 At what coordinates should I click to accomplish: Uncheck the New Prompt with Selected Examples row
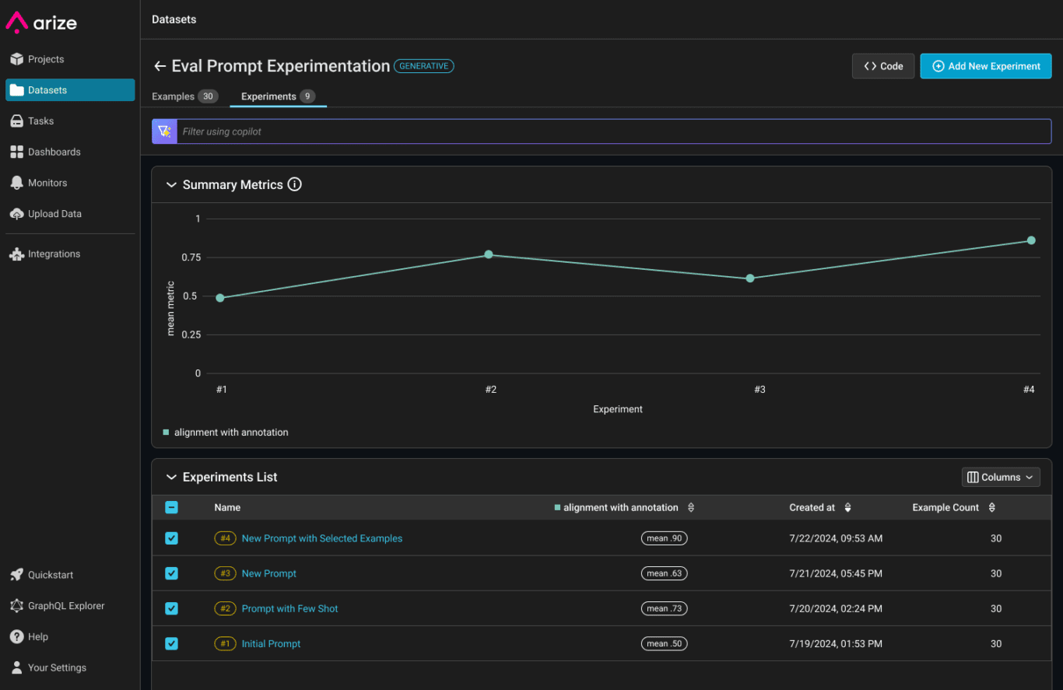tap(172, 538)
